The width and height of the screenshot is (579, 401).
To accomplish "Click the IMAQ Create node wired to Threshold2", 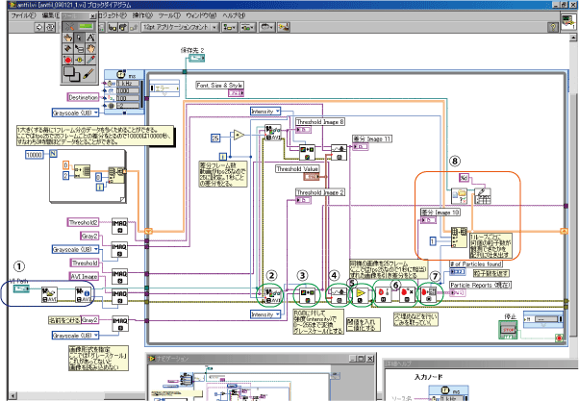I will pos(119,226).
